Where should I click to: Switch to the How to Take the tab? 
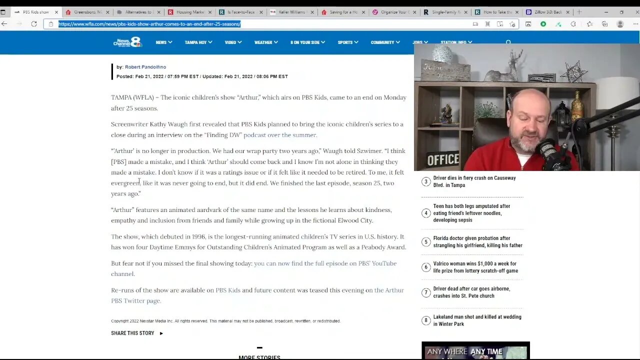tap(496, 12)
